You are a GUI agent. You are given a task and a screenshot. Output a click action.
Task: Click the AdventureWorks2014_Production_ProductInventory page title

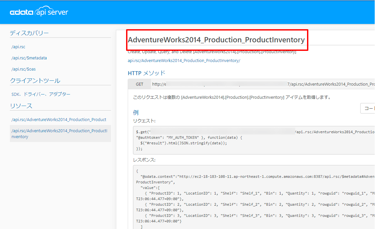(x=216, y=40)
